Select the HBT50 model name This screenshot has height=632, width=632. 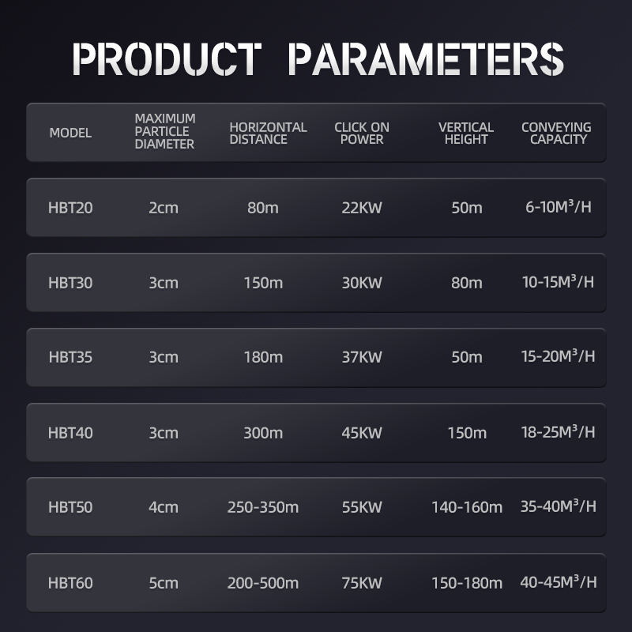[70, 507]
